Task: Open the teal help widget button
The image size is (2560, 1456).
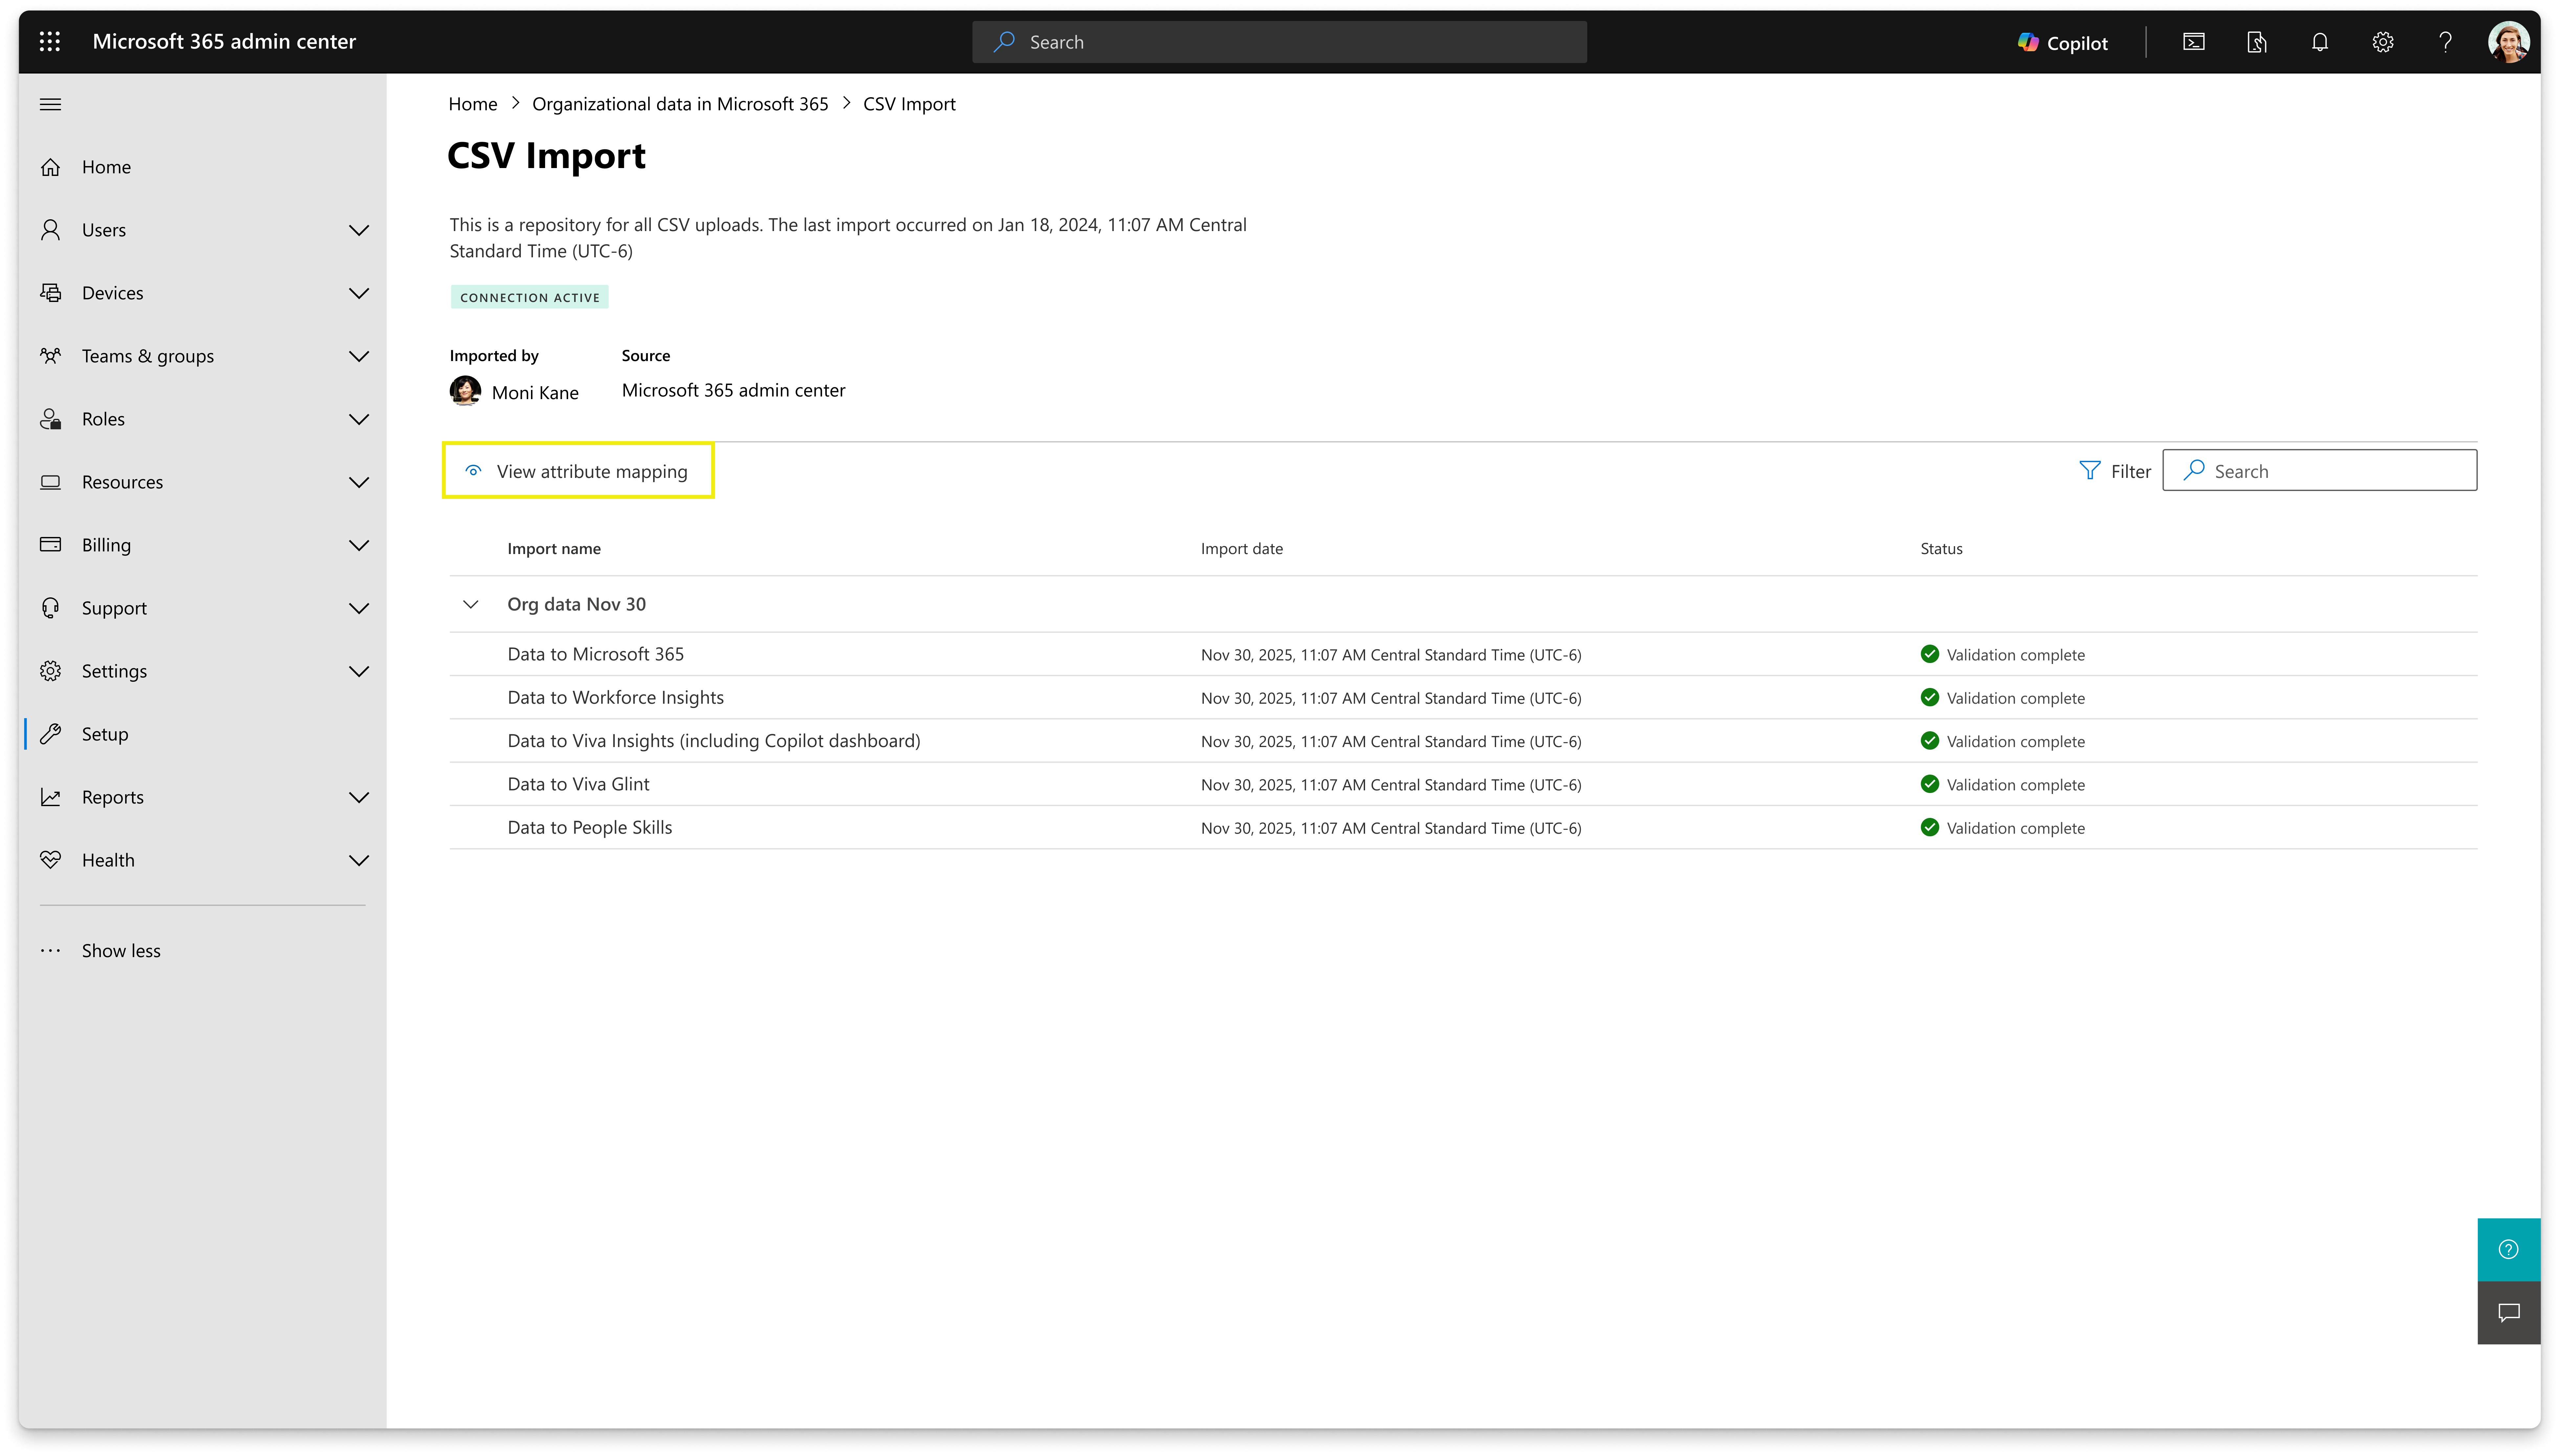Action: (2508, 1249)
